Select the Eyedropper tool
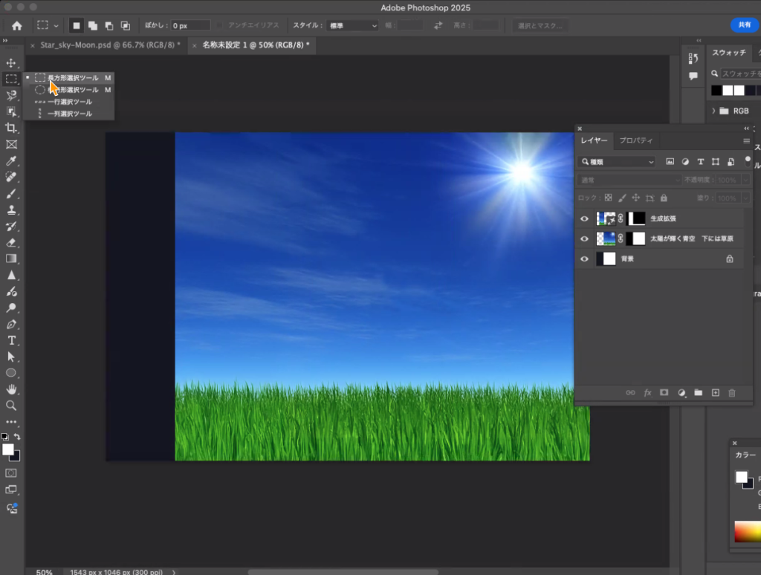The image size is (761, 575). point(11,160)
